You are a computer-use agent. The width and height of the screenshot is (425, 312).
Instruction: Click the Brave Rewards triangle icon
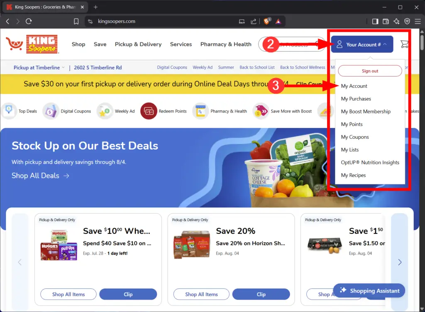[x=278, y=21]
